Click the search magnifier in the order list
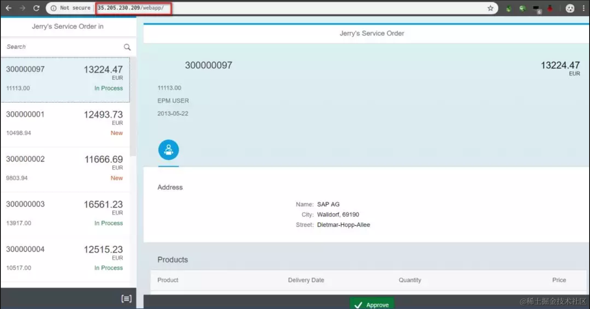Image resolution: width=590 pixels, height=309 pixels. pos(127,47)
